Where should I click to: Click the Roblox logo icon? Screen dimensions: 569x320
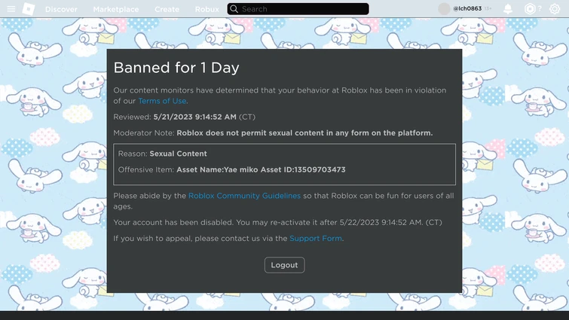[29, 9]
